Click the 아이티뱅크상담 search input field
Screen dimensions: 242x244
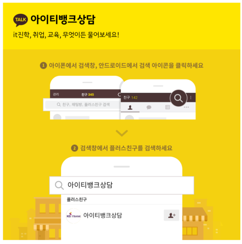point(122,185)
